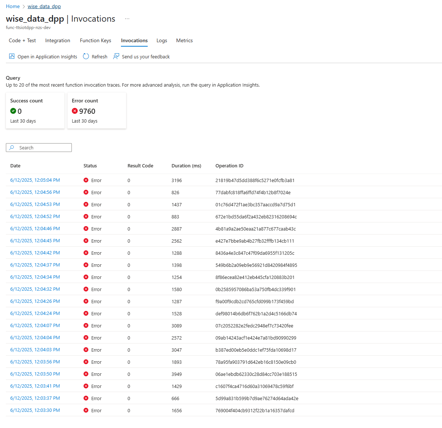The image size is (442, 428).
Task: Click duration value 2887
Action: tap(177, 229)
